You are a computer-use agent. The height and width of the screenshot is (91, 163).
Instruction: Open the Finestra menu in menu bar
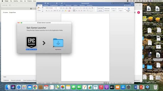tap(30, 1)
